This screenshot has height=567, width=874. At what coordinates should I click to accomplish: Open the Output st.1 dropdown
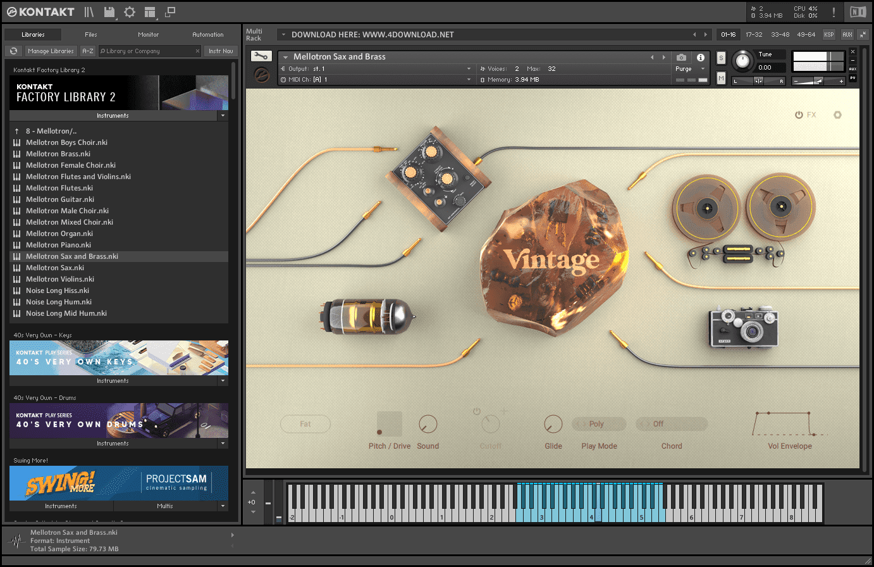click(377, 68)
